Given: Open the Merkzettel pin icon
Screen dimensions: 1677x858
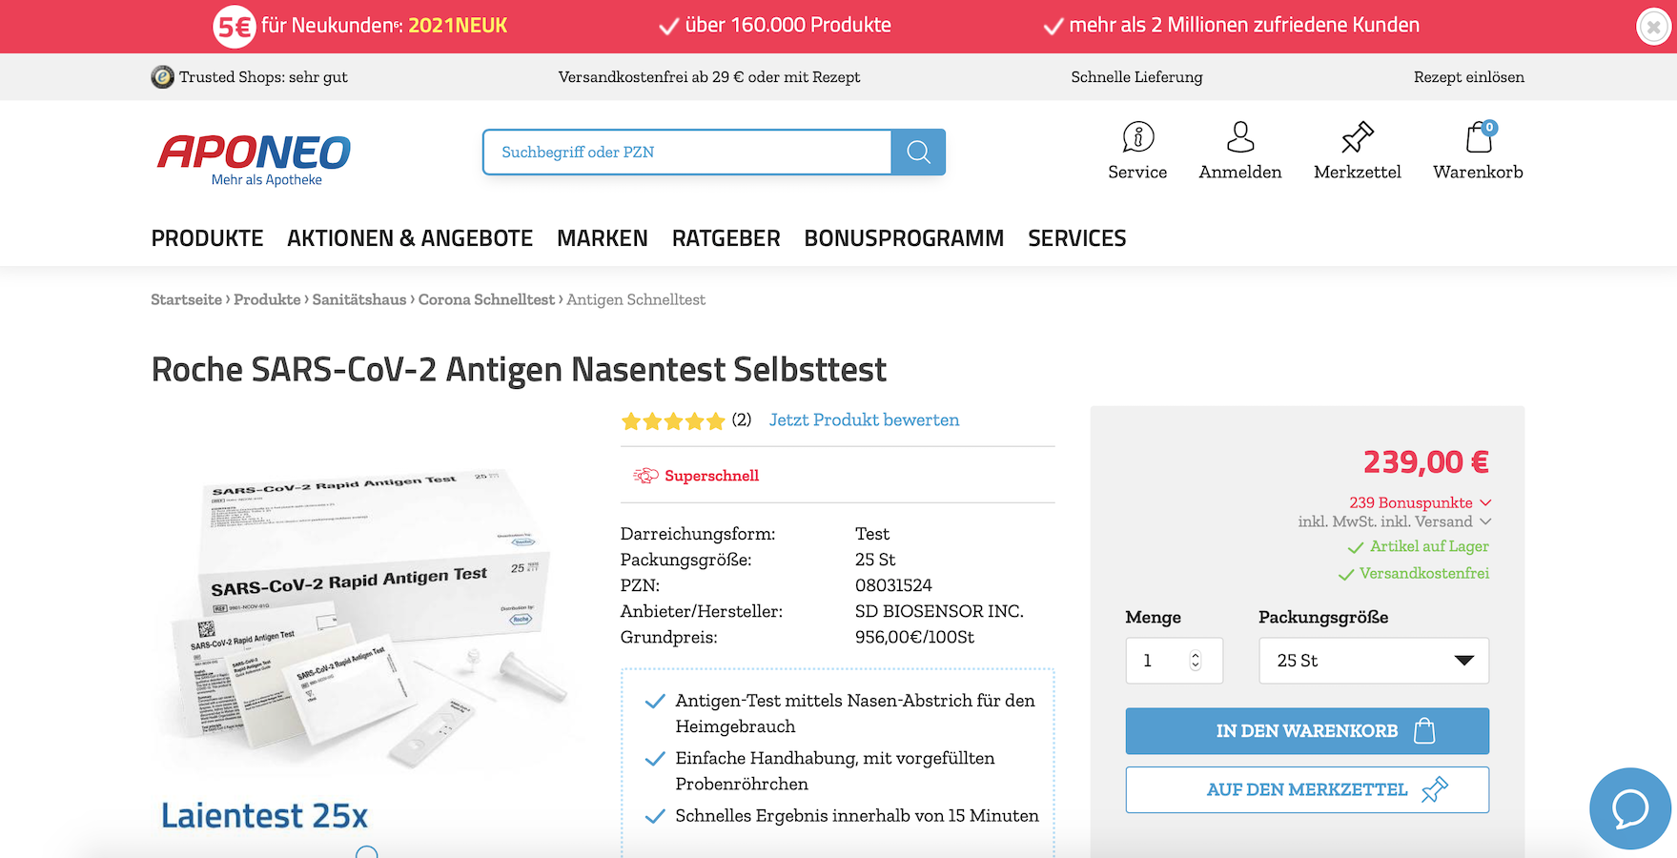Looking at the screenshot, I should coord(1357,138).
